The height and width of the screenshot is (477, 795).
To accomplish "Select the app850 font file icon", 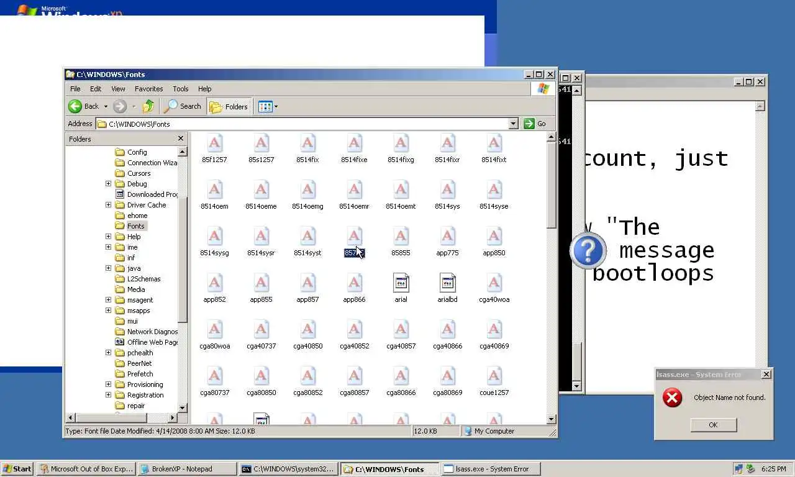I will (x=494, y=242).
